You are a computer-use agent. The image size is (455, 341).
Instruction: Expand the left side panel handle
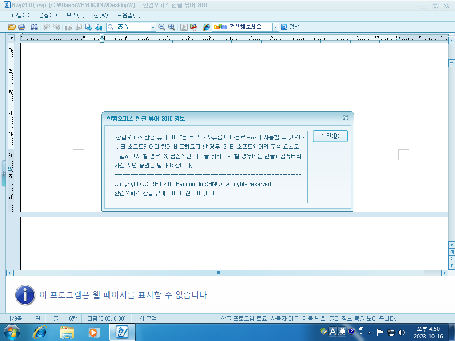[4, 174]
